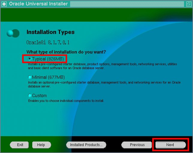
Task: Click the Installation Types heading
Action: click(50, 32)
